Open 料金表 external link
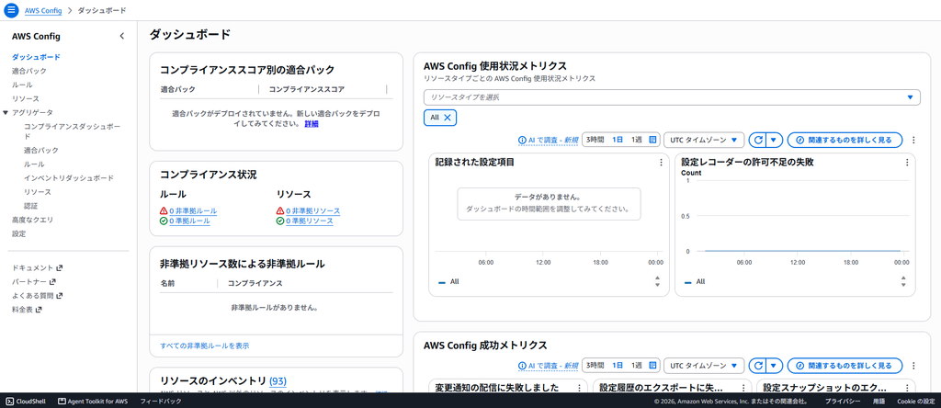Viewport: 941px width, 408px height. [27, 310]
